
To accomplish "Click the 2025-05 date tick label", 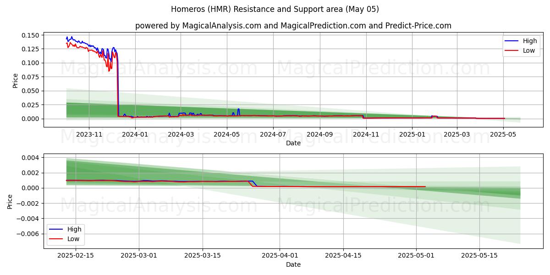I will coord(504,134).
